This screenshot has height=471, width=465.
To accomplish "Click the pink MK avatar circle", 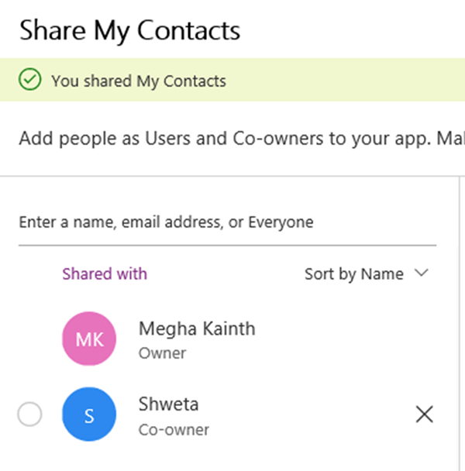I will click(89, 339).
